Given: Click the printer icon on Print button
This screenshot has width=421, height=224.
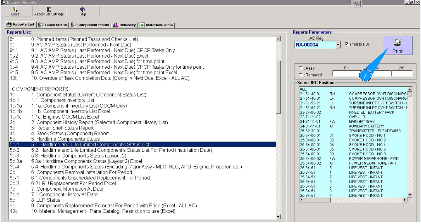Looking at the screenshot, I should click(397, 43).
